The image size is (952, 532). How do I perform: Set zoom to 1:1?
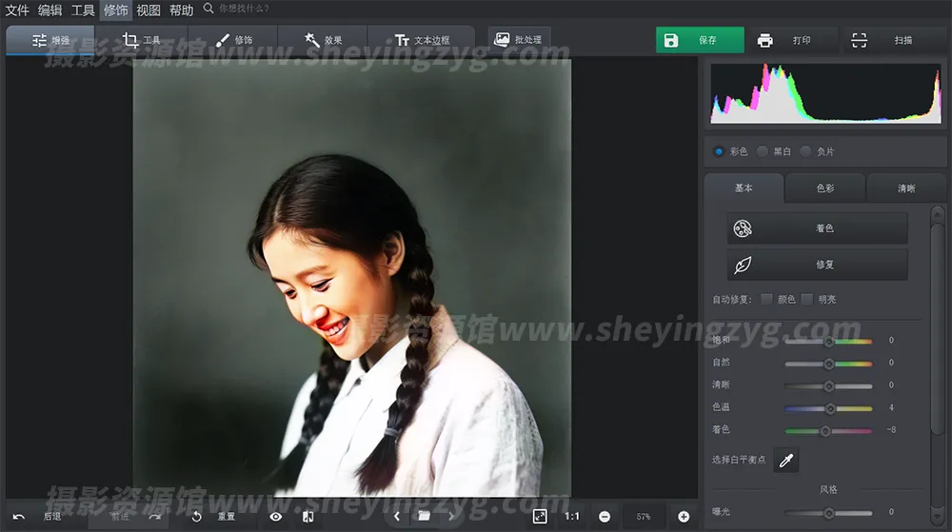pos(572,516)
